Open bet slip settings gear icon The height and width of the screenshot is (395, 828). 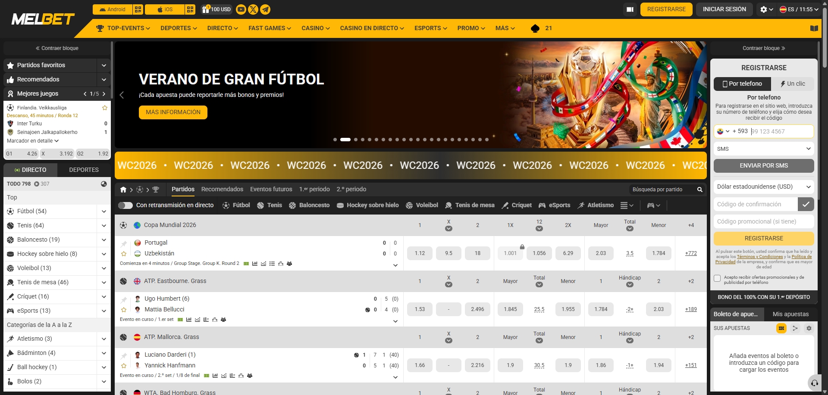[x=809, y=328]
